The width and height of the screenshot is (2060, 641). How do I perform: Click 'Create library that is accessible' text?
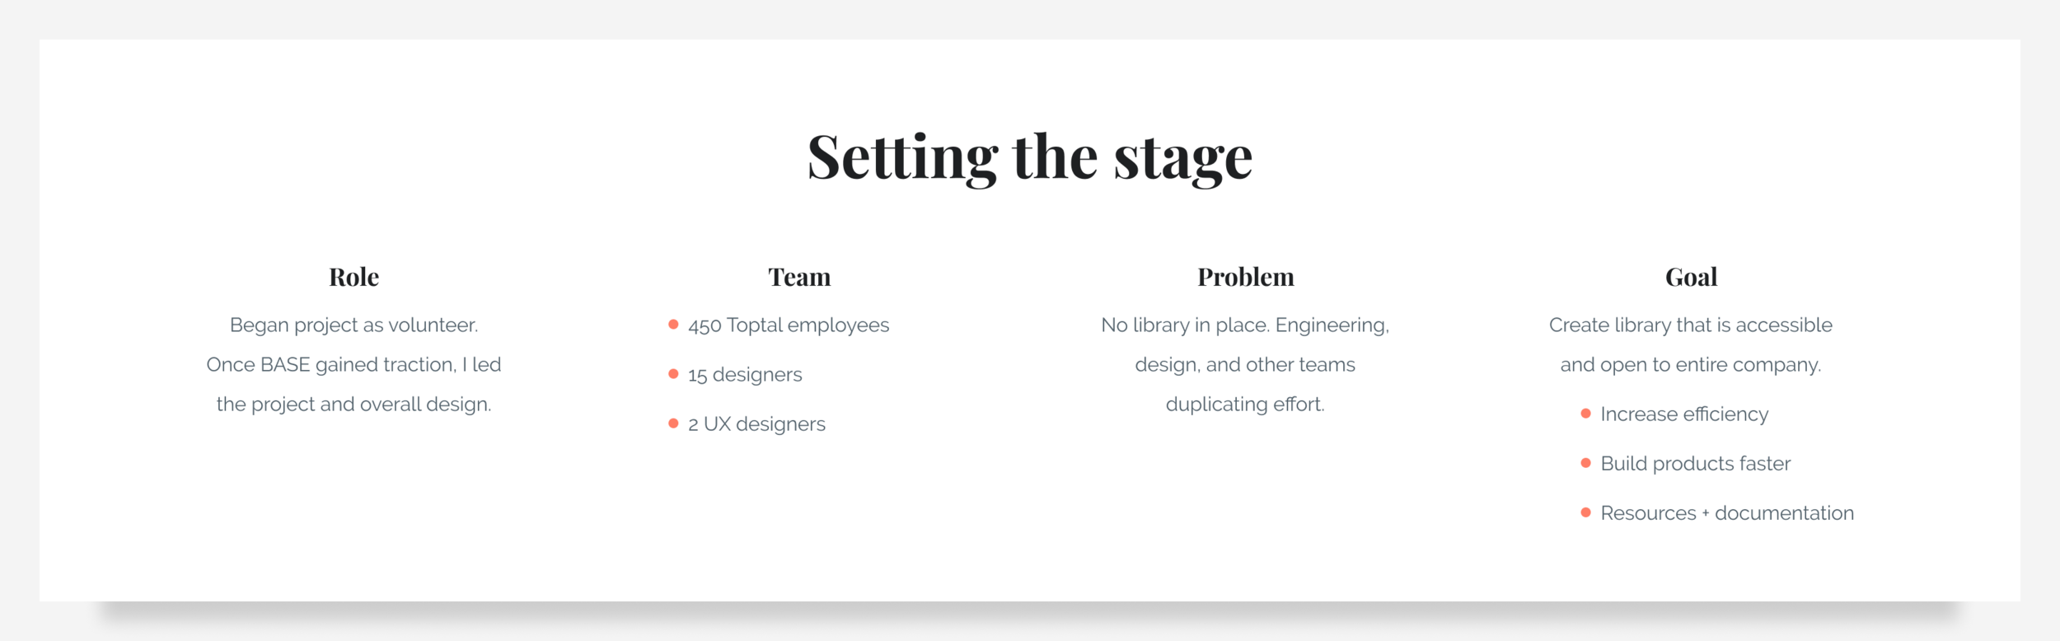coord(1691,325)
